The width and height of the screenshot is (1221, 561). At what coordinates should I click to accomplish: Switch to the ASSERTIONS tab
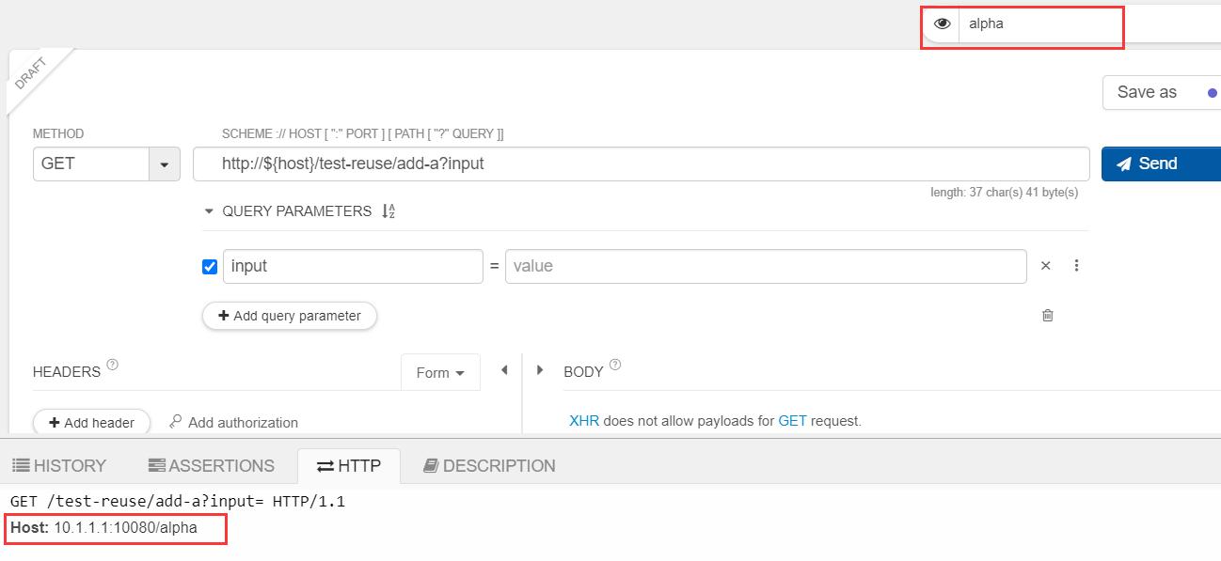tap(212, 466)
